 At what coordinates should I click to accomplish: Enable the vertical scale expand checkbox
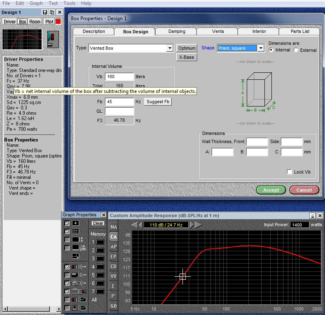[x=67, y=240]
